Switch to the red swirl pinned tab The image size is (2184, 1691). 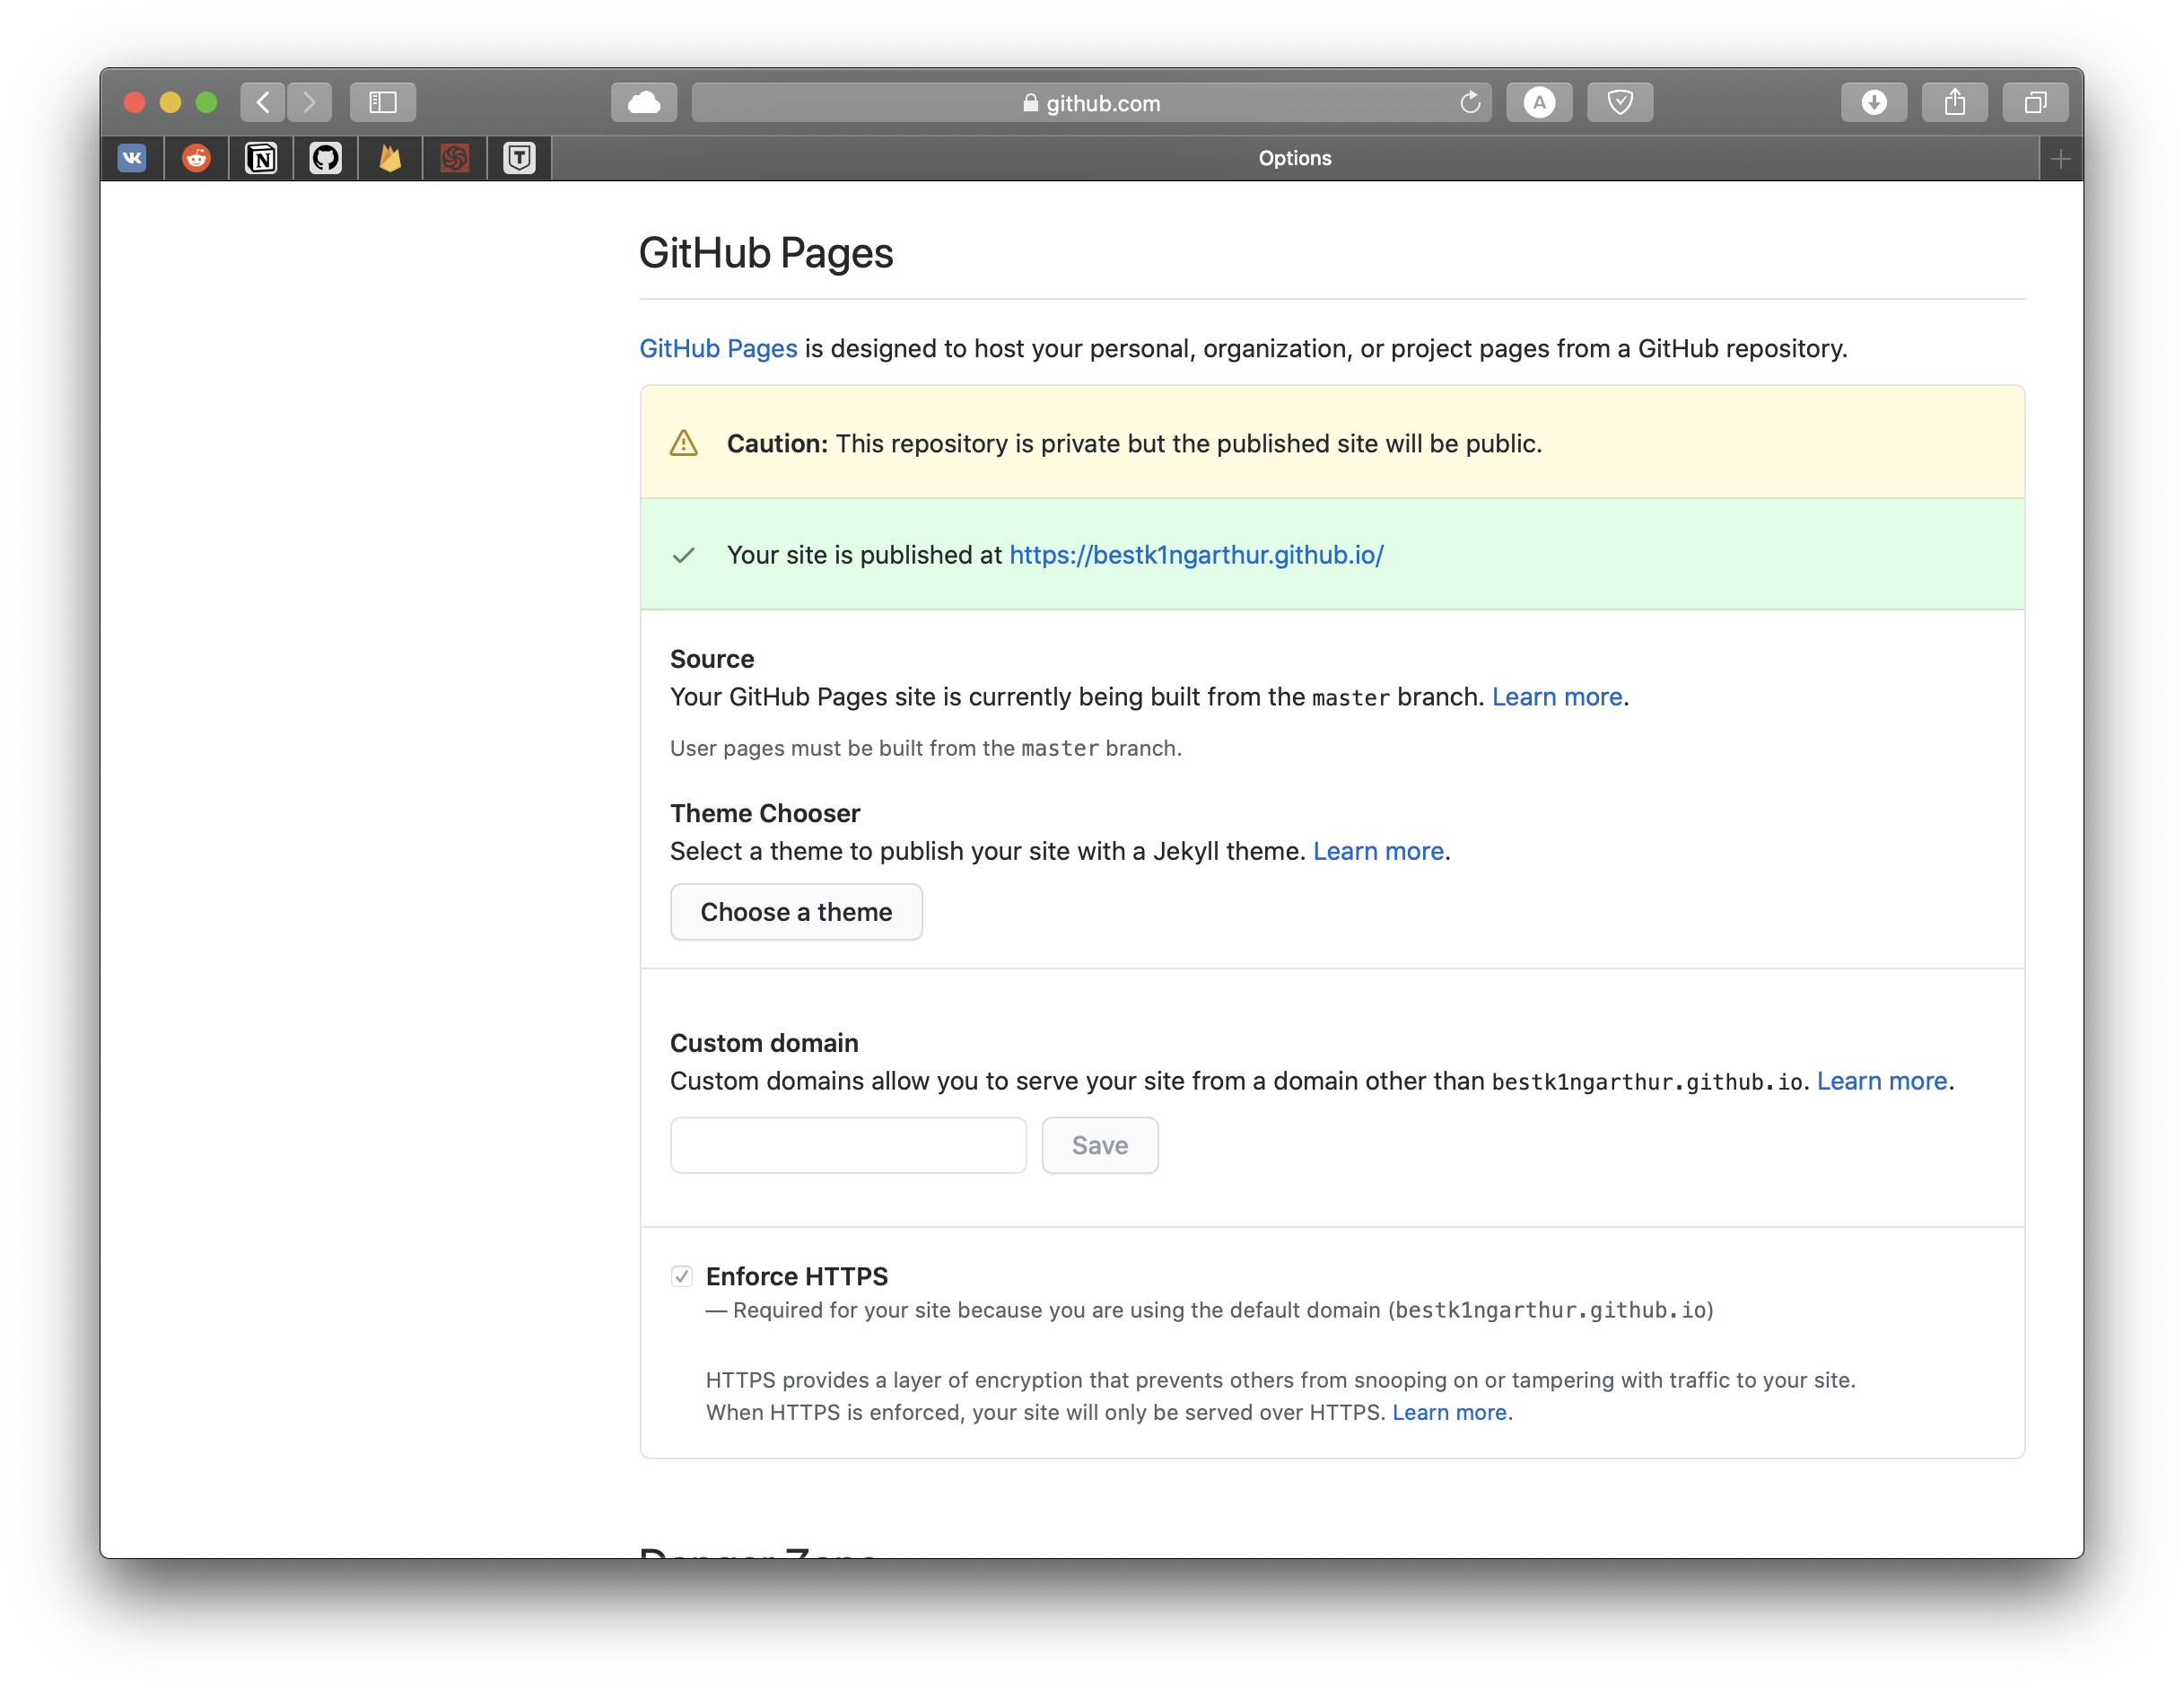click(455, 158)
